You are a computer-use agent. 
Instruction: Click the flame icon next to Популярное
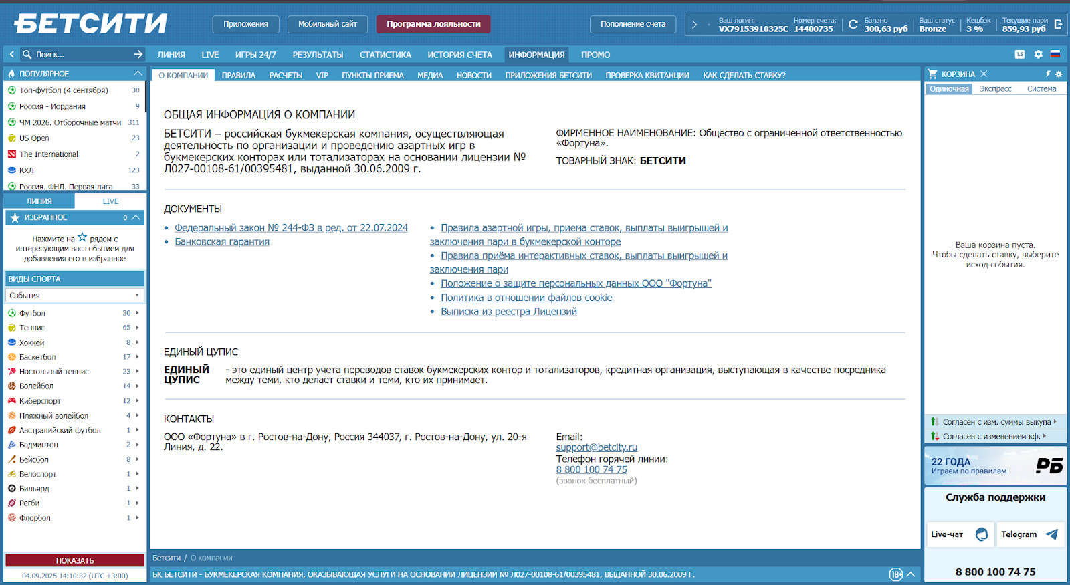(x=11, y=74)
